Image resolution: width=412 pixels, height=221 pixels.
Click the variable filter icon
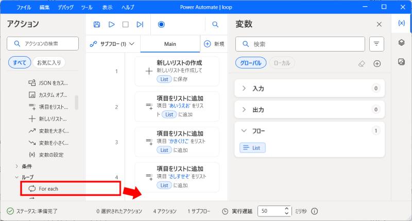pyautogui.click(x=376, y=44)
